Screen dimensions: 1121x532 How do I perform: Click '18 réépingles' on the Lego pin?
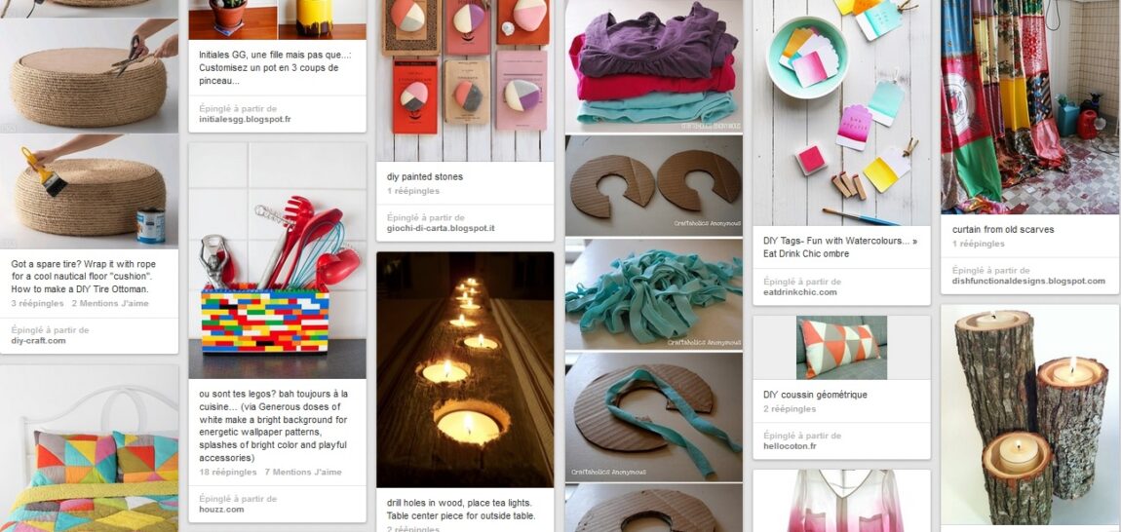[227, 473]
